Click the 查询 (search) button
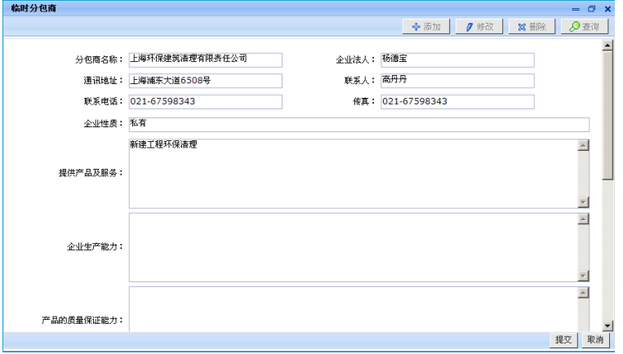Screen dimensions: 623x354 [x=585, y=27]
